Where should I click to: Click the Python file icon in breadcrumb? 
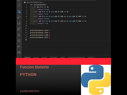coord(25,2)
